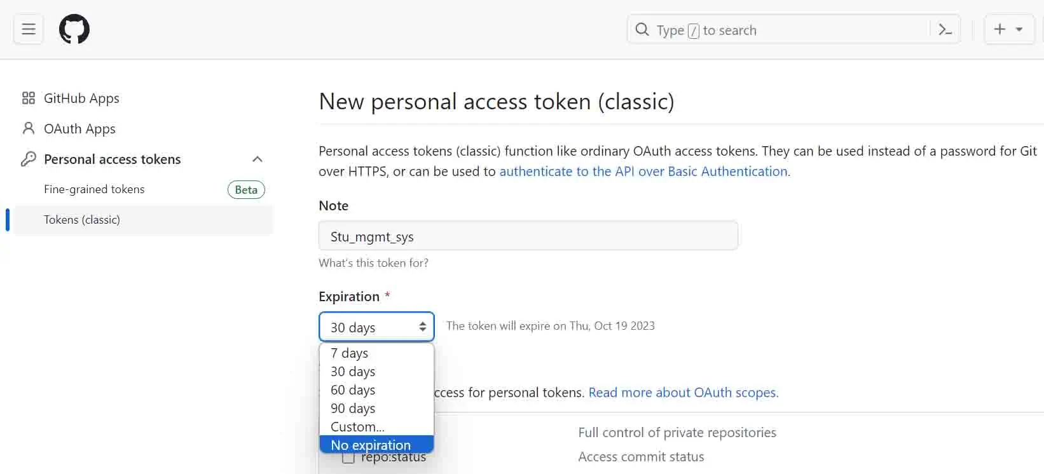This screenshot has height=474, width=1044.
Task: Open the command palette icon
Action: [945, 30]
